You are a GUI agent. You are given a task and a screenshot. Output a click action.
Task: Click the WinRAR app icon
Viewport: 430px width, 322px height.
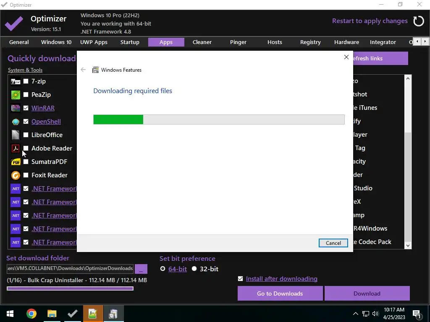pyautogui.click(x=16, y=108)
